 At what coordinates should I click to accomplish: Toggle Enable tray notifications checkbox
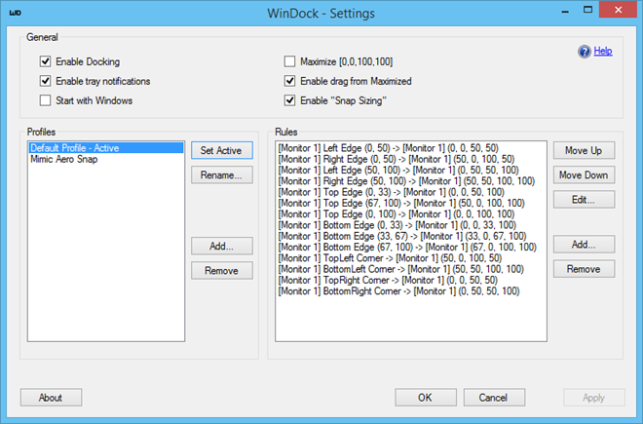[45, 81]
